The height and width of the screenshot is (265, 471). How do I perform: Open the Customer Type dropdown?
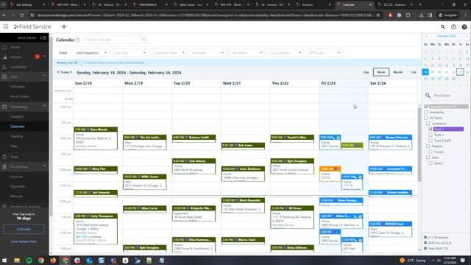(169, 53)
